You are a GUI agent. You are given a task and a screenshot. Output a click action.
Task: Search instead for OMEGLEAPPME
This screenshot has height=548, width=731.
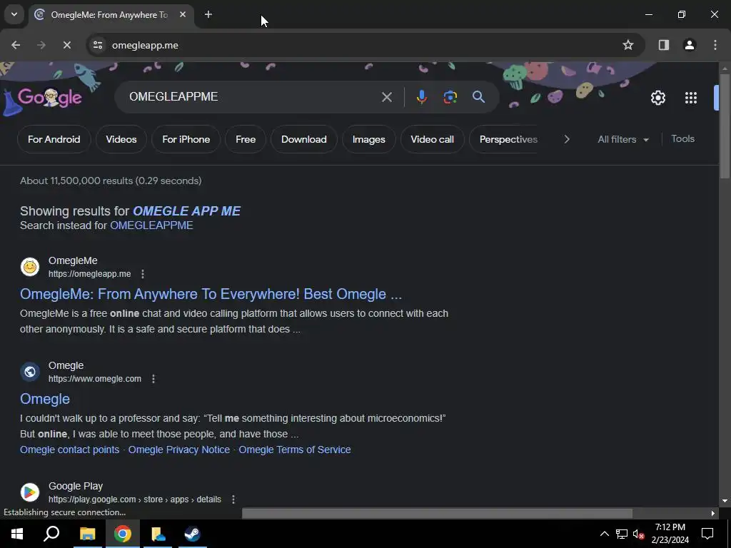pos(151,225)
